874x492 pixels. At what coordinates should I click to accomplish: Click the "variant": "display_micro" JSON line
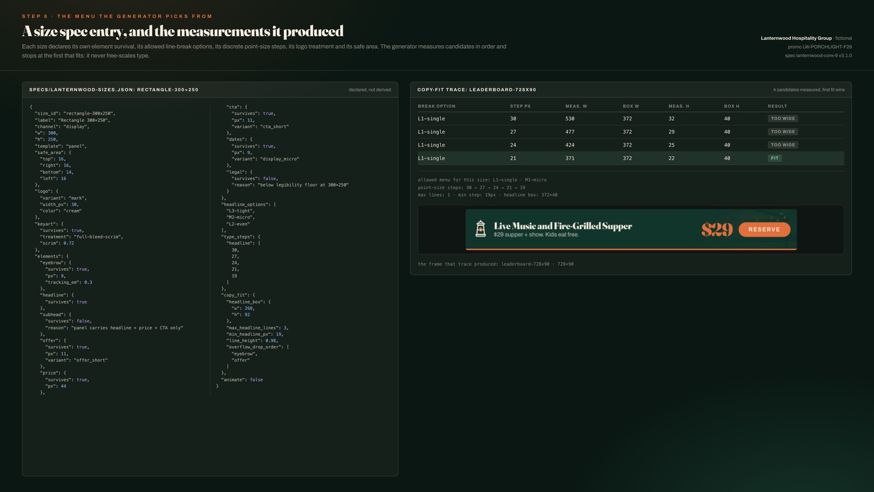coord(265,159)
